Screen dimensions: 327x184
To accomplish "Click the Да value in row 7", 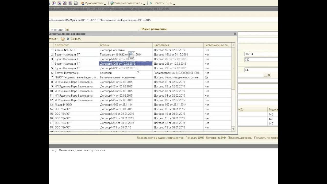I will (217, 77).
